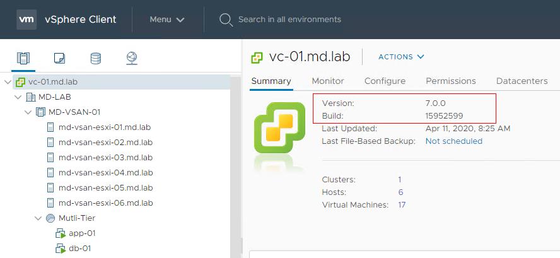The height and width of the screenshot is (258, 560).
Task: Click the version value 7.0.0
Action: coord(435,103)
